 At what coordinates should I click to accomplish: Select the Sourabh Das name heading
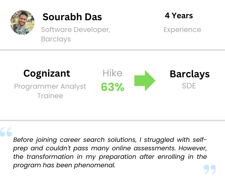click(x=72, y=17)
